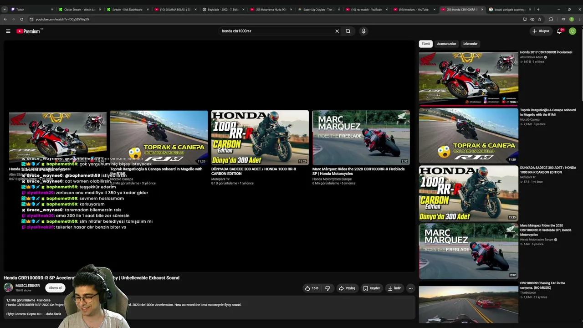Viewport: 583px width, 328px height.
Task: Open the YouTube account avatar menu
Action: (573, 31)
